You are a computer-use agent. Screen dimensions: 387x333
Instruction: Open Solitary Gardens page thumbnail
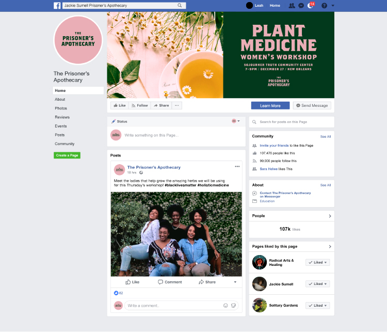click(260, 305)
